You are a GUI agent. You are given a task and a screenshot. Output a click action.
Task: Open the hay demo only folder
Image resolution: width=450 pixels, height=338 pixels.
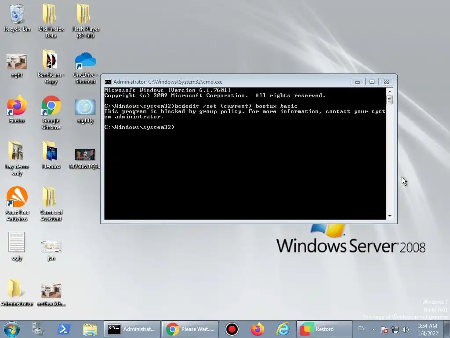tap(17, 158)
